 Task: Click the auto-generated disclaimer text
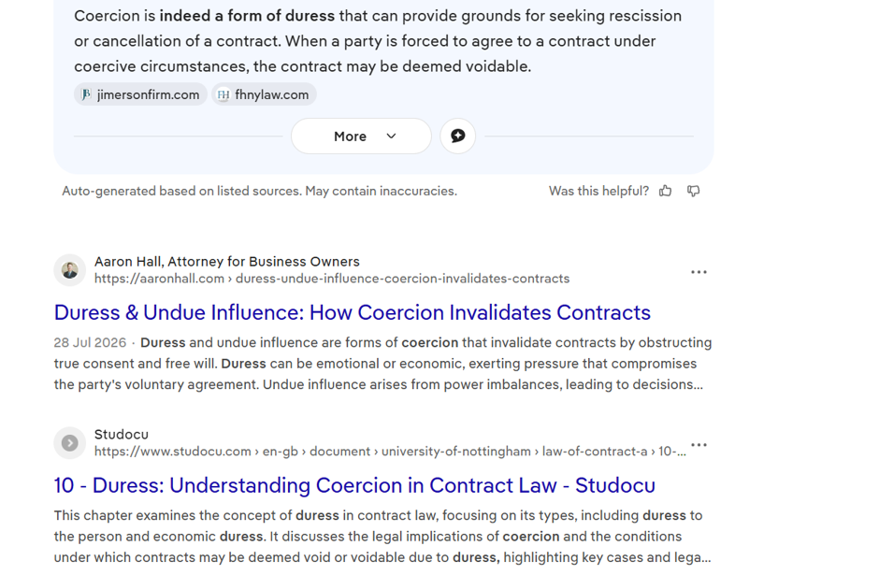pos(260,191)
